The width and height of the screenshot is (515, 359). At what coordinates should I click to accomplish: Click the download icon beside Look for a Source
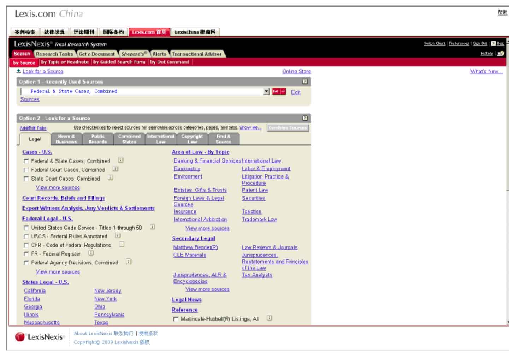tap(19, 71)
